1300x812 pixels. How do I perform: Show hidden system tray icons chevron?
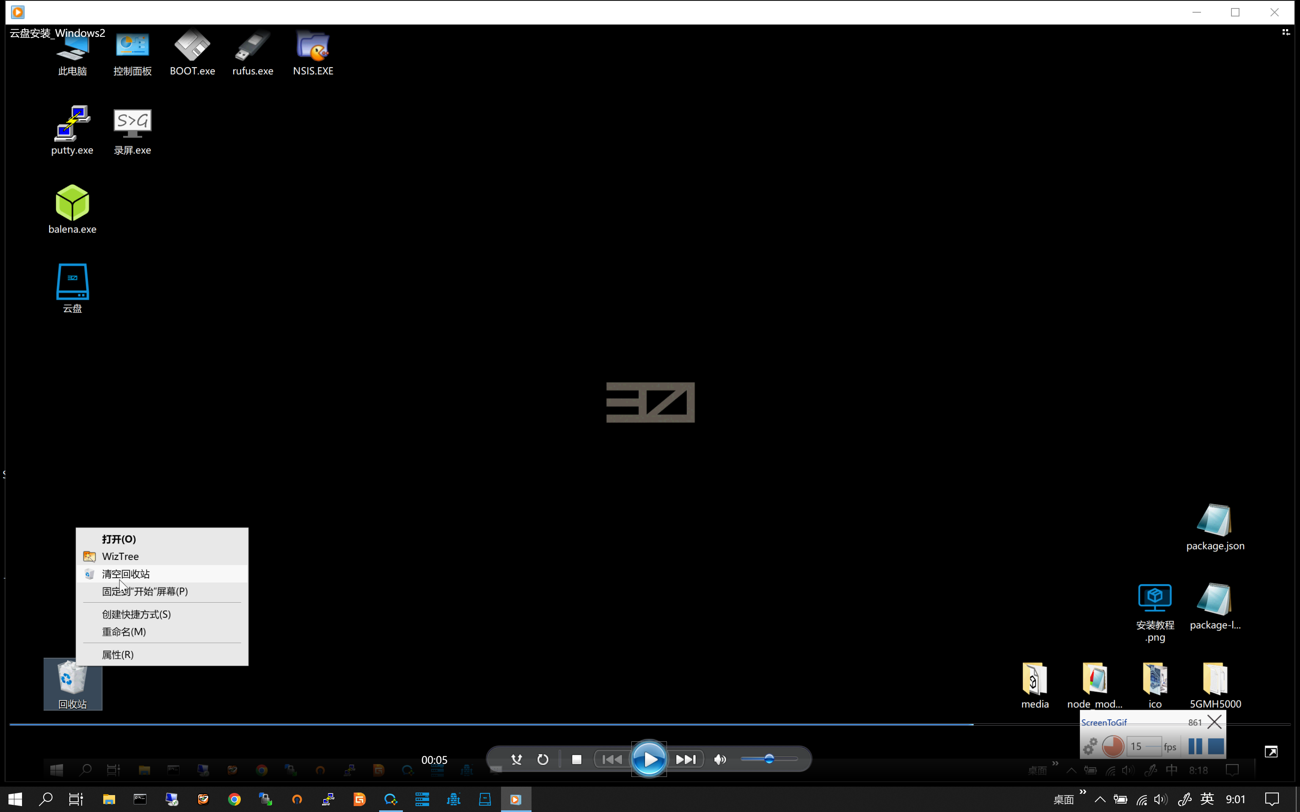click(1100, 800)
